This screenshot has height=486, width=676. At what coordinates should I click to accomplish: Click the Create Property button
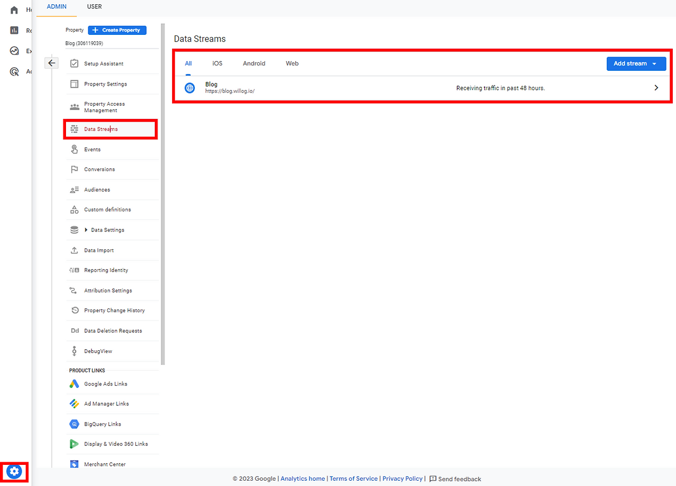coord(117,30)
